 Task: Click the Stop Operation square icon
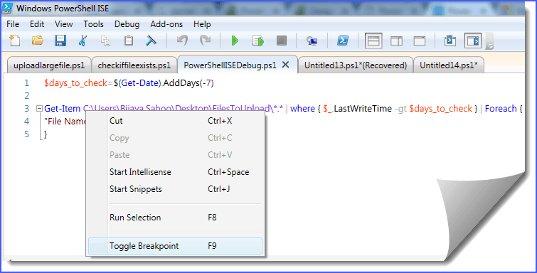pyautogui.click(x=281, y=41)
